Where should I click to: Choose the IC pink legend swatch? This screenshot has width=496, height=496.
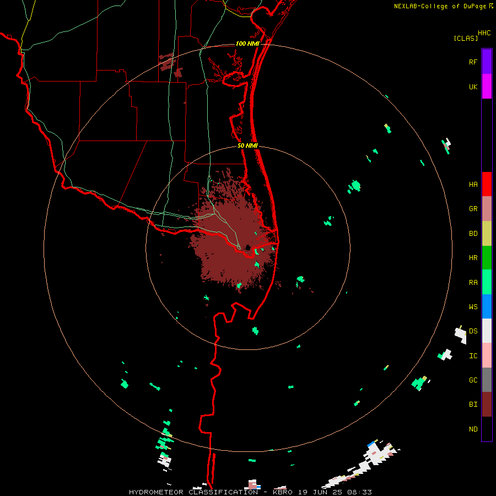click(487, 355)
